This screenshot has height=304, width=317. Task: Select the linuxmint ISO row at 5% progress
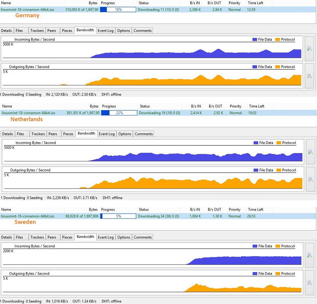[x=158, y=216]
